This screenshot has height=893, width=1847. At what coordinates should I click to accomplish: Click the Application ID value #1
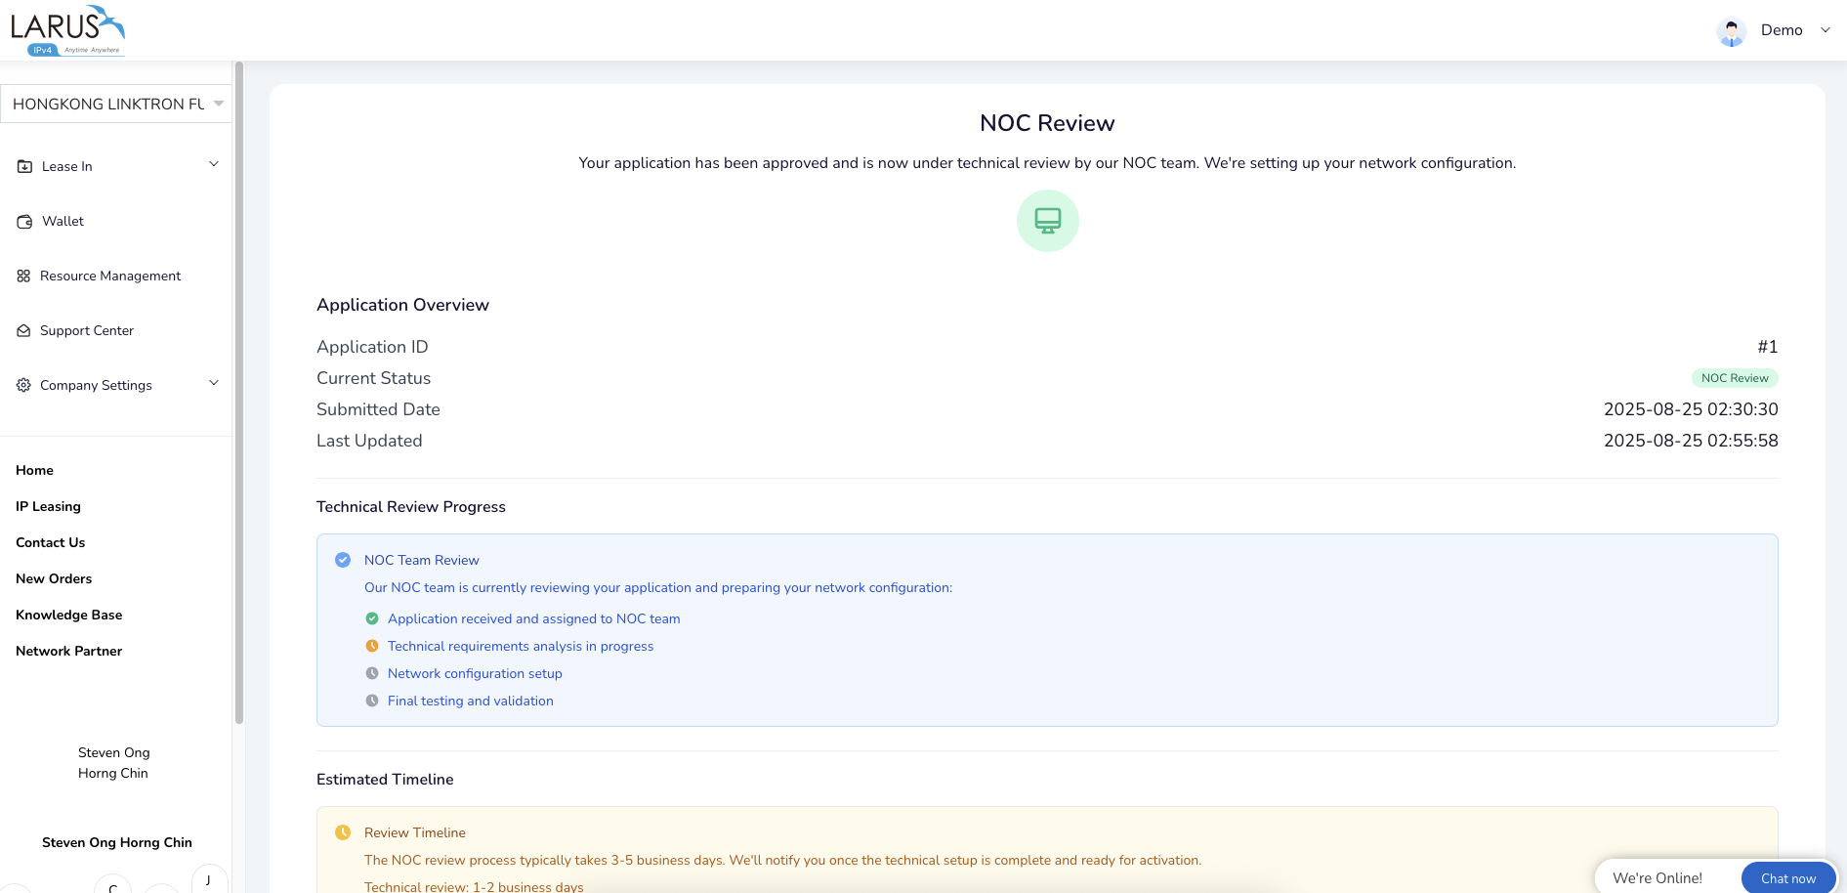[1768, 347]
